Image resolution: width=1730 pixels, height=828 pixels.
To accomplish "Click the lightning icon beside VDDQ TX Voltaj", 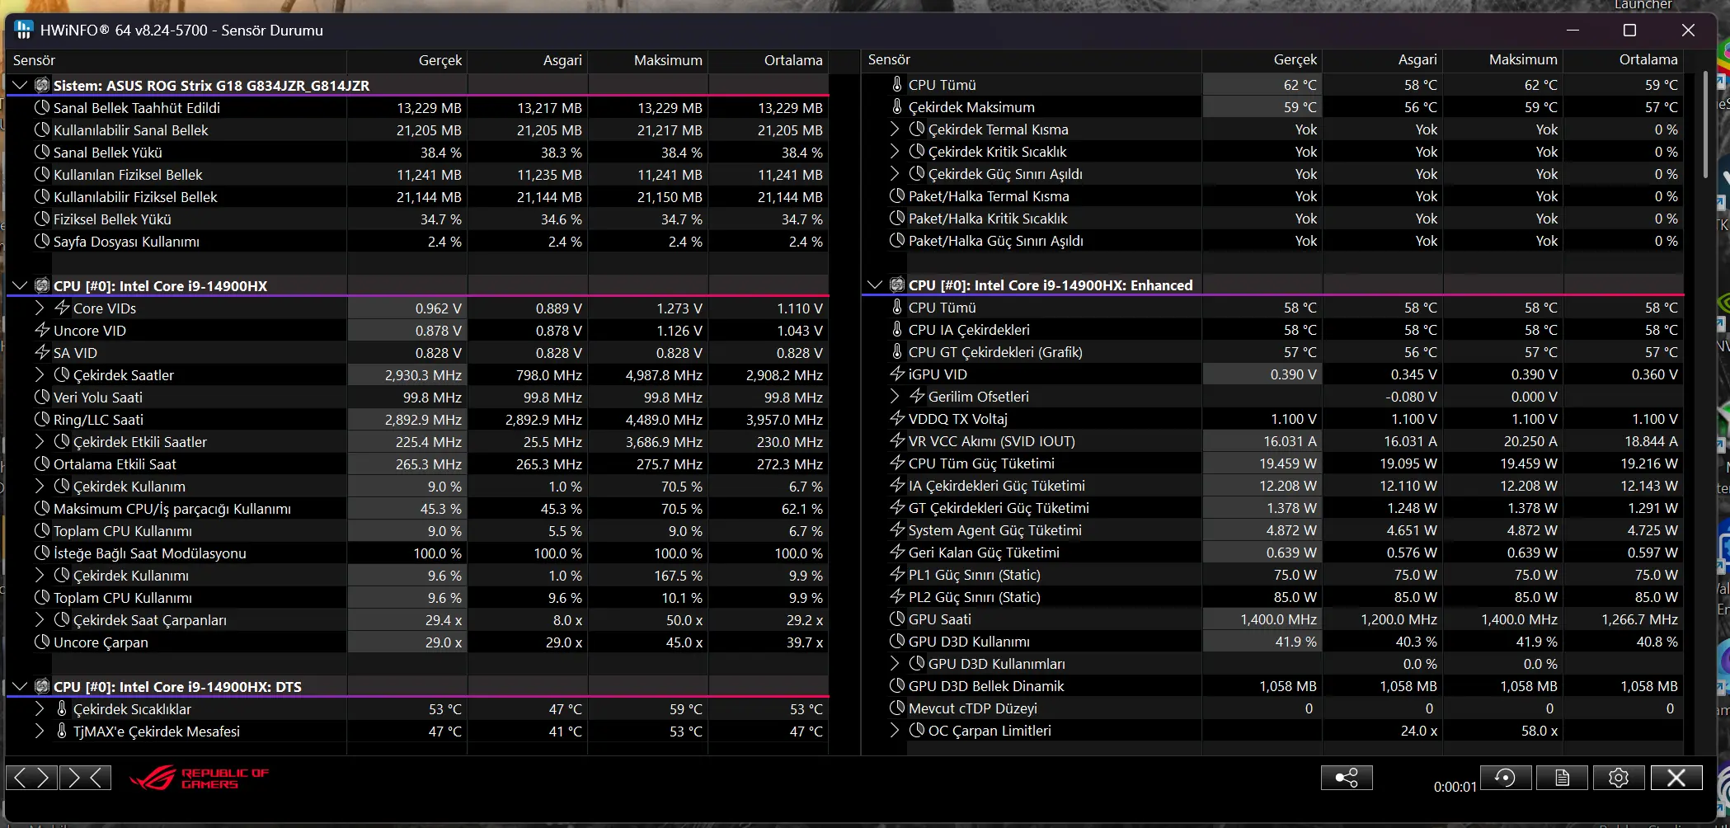I will (x=897, y=419).
